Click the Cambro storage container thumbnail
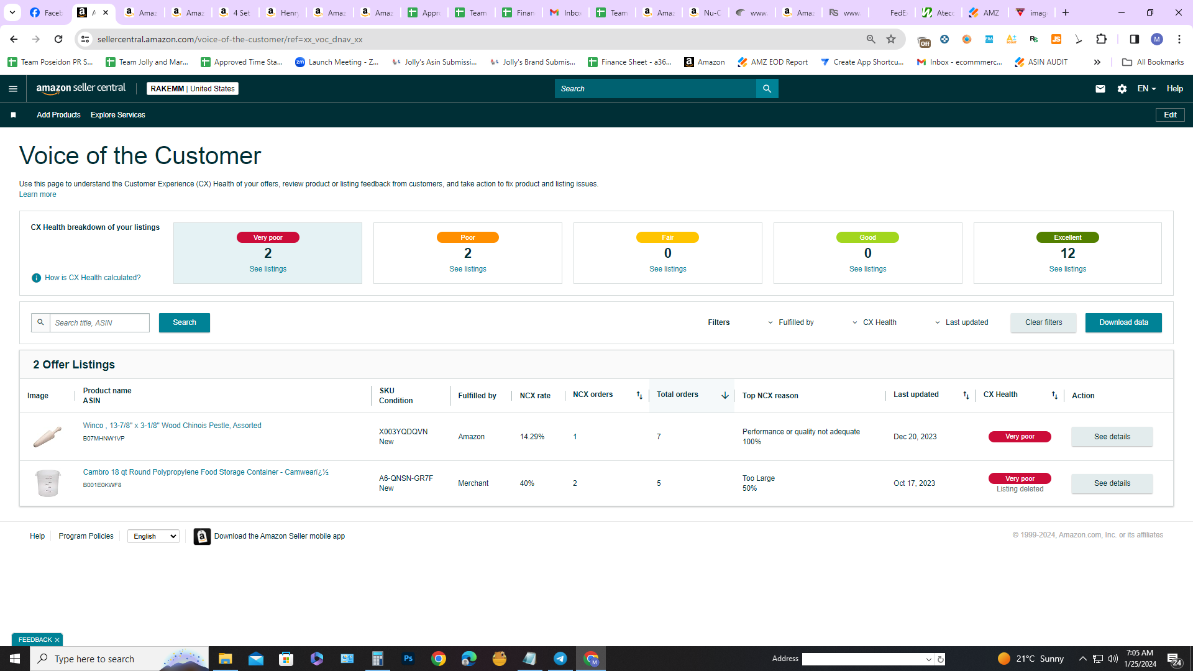The image size is (1193, 671). pyautogui.click(x=47, y=483)
